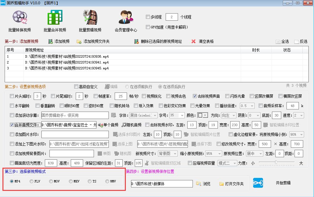
Task: Click 反选 label
Action: (303, 41)
